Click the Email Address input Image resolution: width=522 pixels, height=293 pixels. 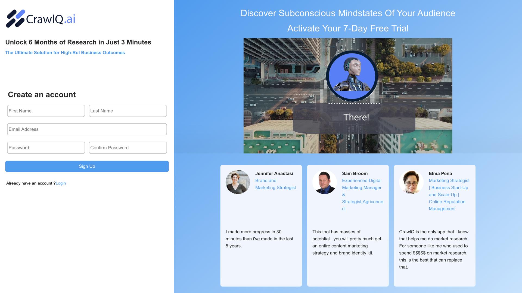[87, 129]
